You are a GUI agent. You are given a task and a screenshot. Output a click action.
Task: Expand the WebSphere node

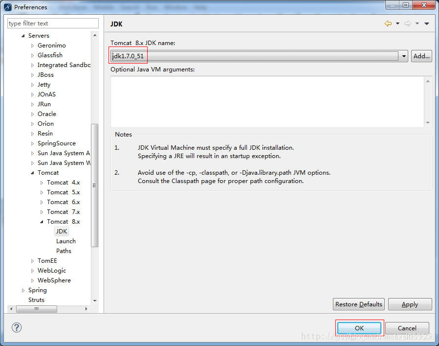pyautogui.click(x=32, y=281)
